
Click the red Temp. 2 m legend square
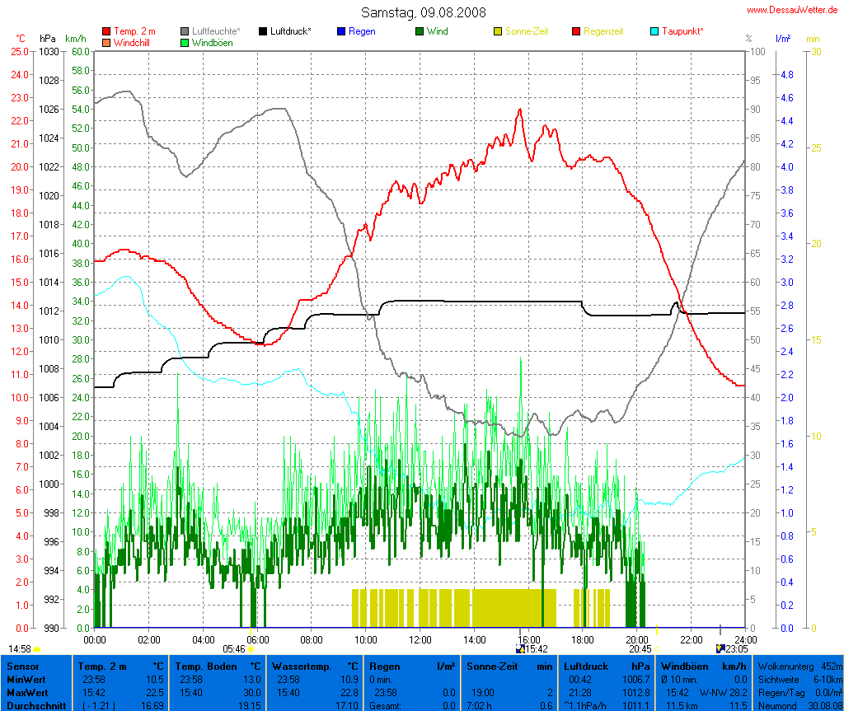[106, 31]
